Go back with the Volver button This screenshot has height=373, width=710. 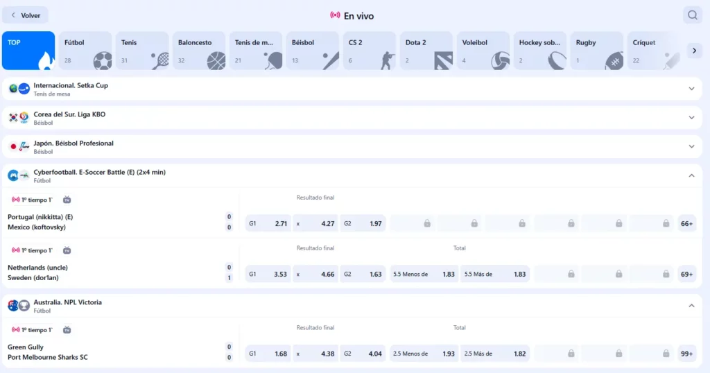pyautogui.click(x=26, y=15)
